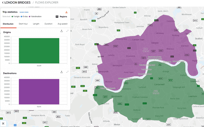Open the Regions list
This screenshot has width=204, height=127.
(x=61, y=17)
